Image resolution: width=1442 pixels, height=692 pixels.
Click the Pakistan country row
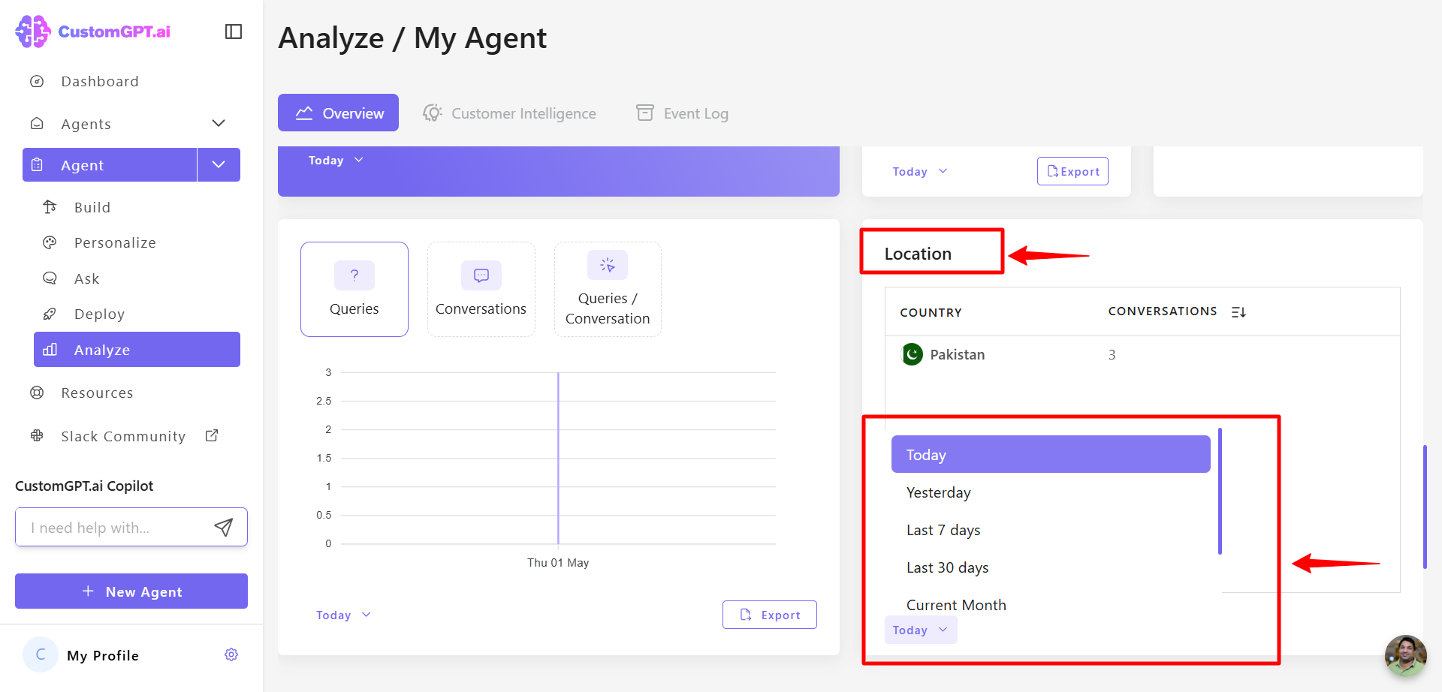pos(1142,354)
